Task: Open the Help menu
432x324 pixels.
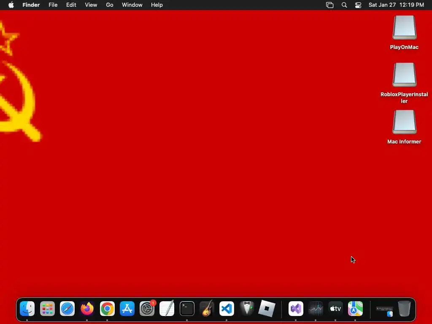Action: click(157, 5)
